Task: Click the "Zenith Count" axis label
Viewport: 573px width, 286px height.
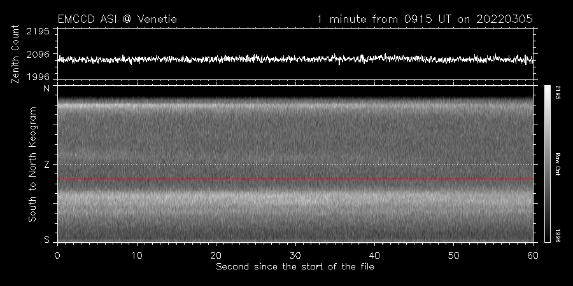Action: (15, 54)
